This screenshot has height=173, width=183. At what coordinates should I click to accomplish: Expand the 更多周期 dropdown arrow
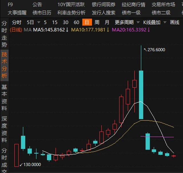pos(138,22)
